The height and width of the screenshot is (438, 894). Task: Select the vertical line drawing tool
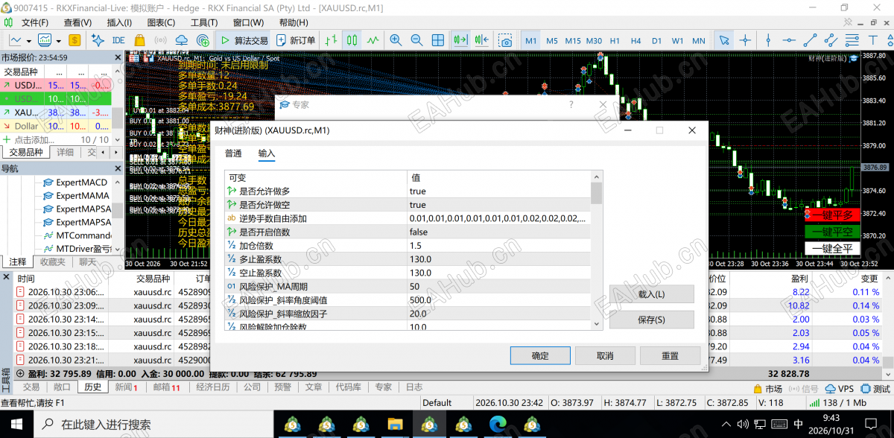[767, 40]
